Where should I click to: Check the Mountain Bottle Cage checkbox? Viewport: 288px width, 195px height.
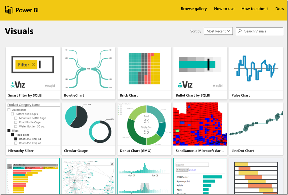(x=16, y=118)
